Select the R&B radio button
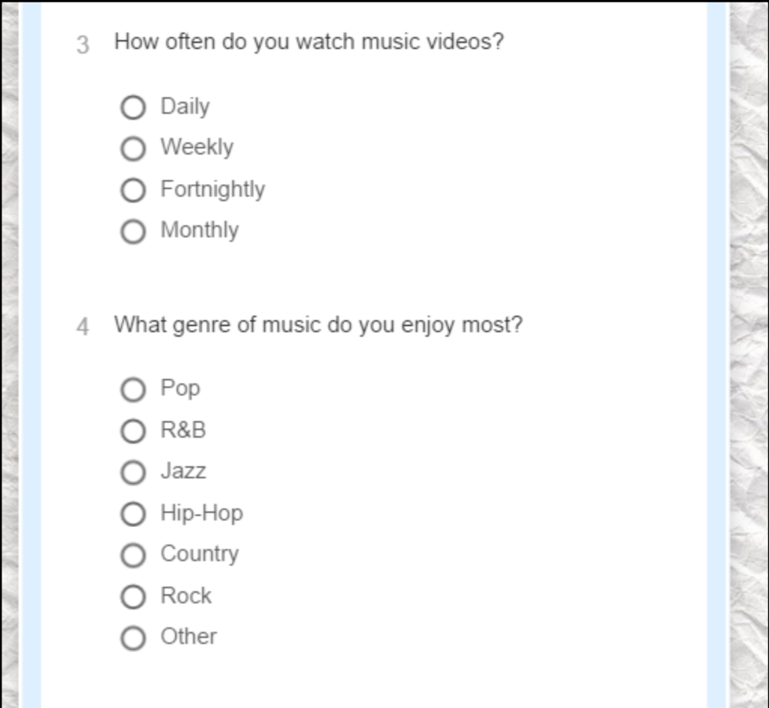769x708 pixels. (133, 431)
